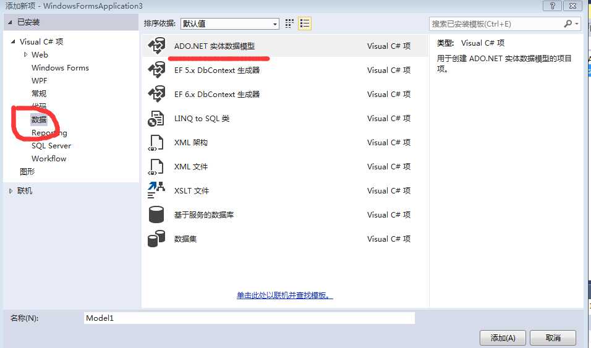Viewport: 591px width, 348px height.
Task: Close the 添加新项 dialog
Action: click(x=572, y=6)
